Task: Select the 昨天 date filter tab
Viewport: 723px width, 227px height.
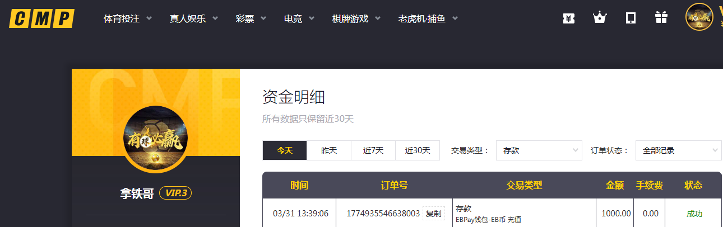Action: point(329,150)
